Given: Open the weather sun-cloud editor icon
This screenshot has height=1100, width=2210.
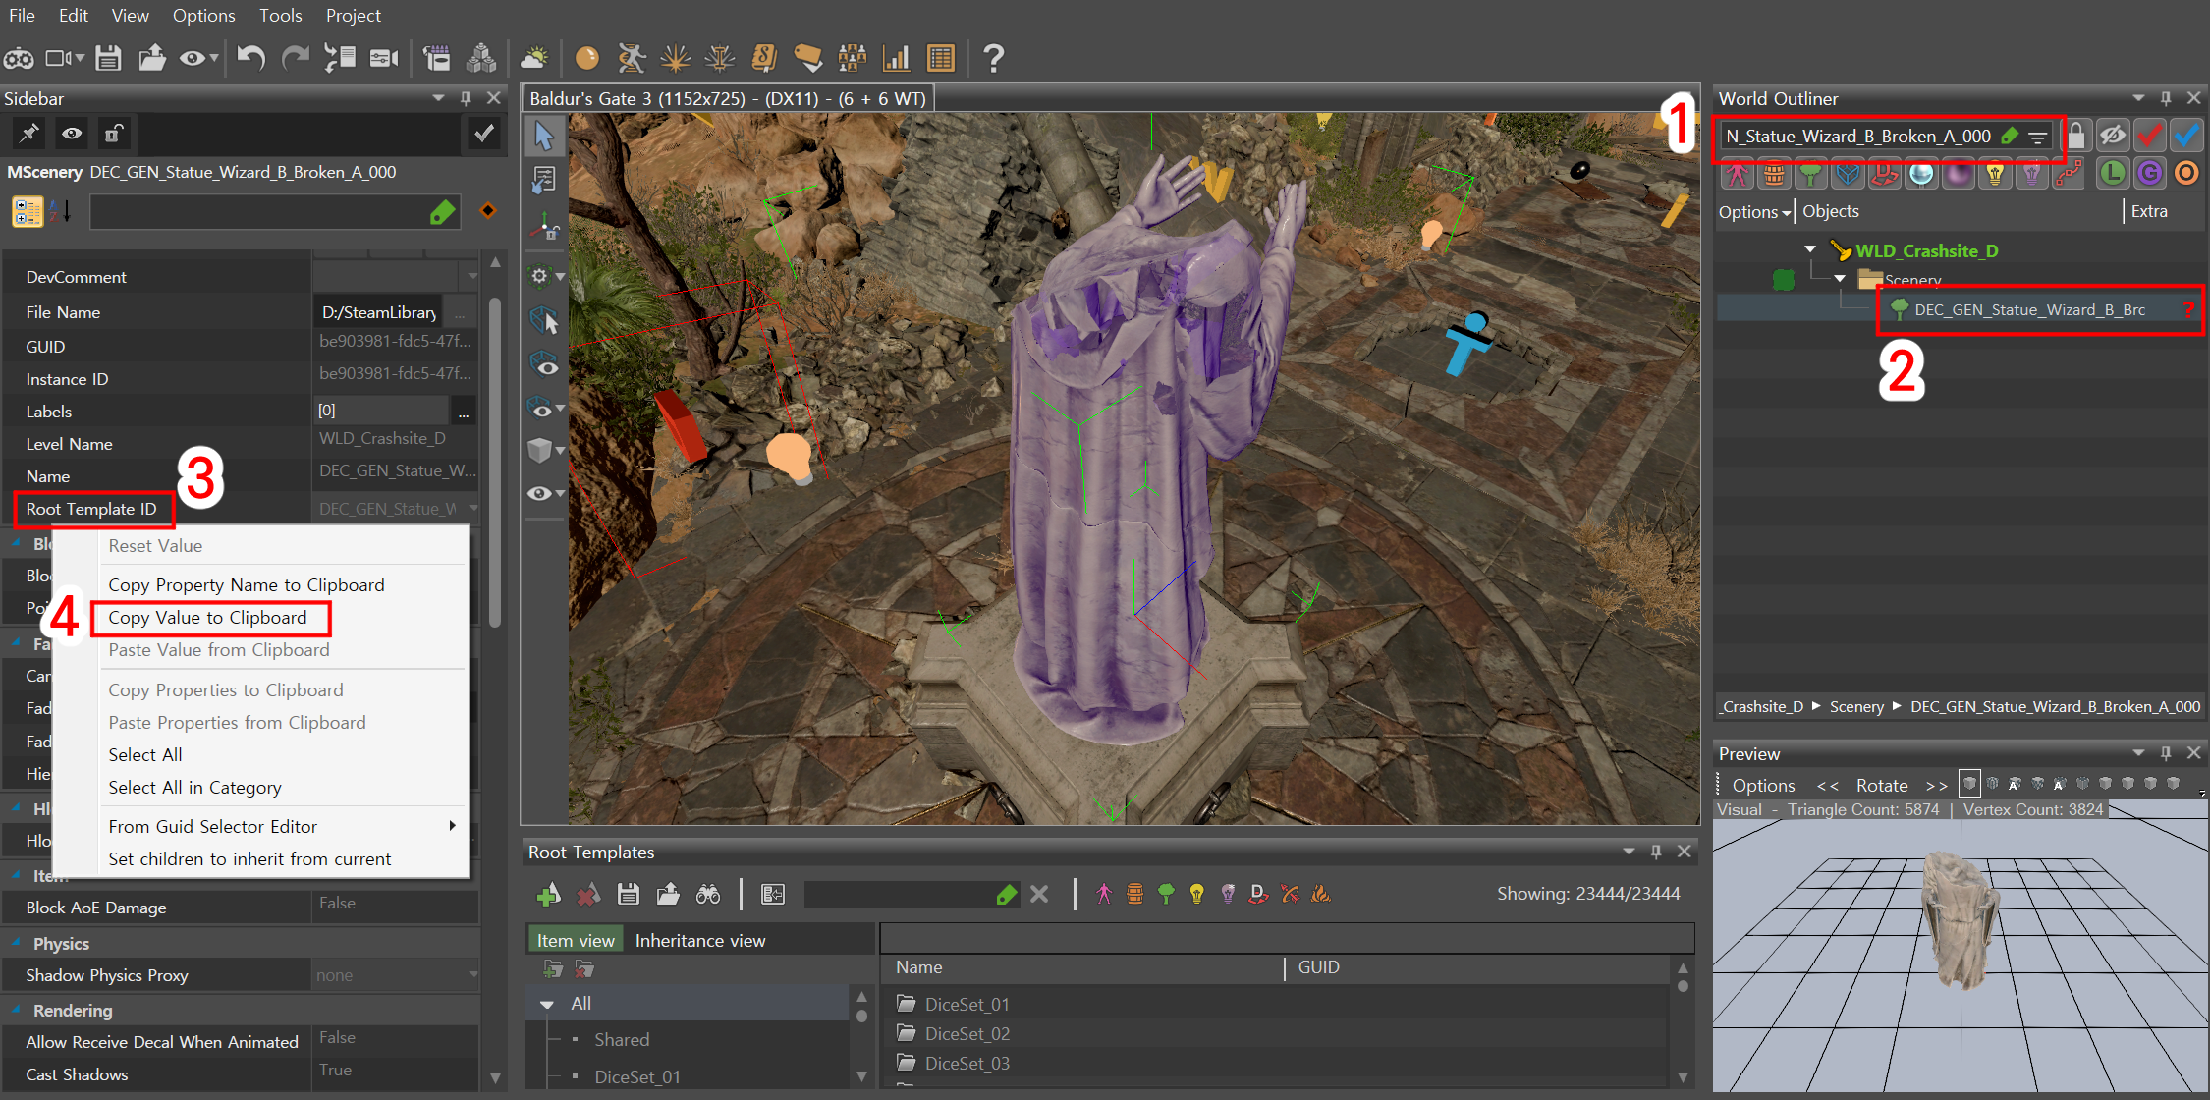Looking at the screenshot, I should 533,58.
